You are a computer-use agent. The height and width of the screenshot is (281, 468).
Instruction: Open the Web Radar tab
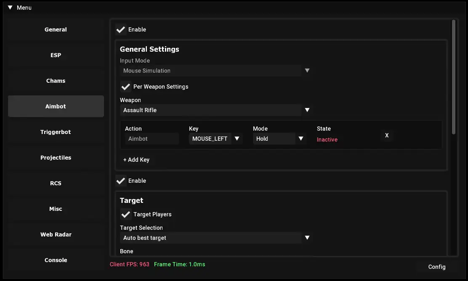pyautogui.click(x=56, y=234)
